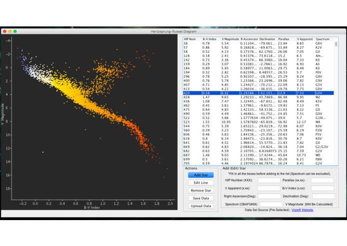This screenshot has height=246, width=347.
Task: Focus the Spectrum (OBAFGKM) input field
Action: [x=271, y=204]
